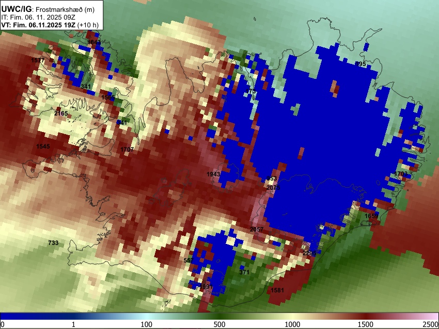Click the map value 173
439x329 pixels.
coord(251,91)
